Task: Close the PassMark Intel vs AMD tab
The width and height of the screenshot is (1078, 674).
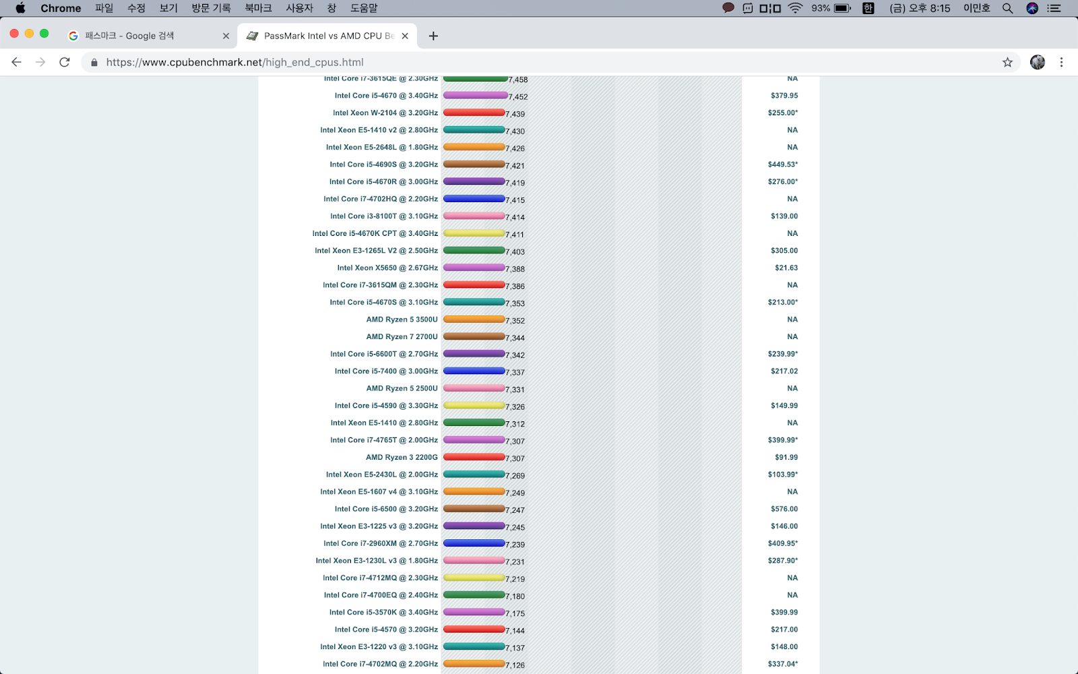Action: pyautogui.click(x=405, y=36)
